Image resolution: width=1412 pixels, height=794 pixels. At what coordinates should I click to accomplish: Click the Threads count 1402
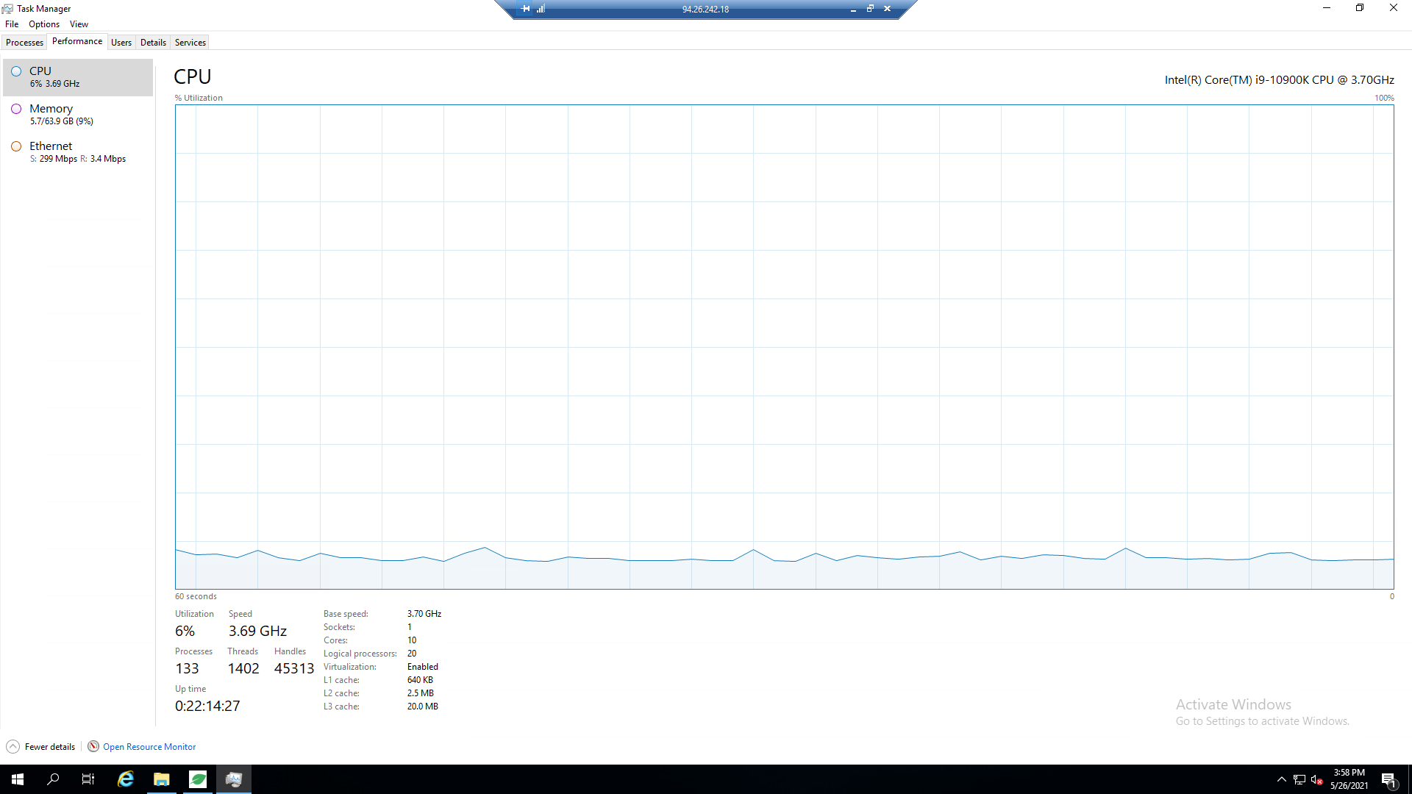click(x=243, y=669)
